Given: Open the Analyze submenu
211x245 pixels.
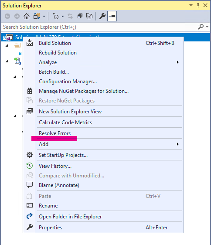Looking at the screenshot, I should point(103,62).
